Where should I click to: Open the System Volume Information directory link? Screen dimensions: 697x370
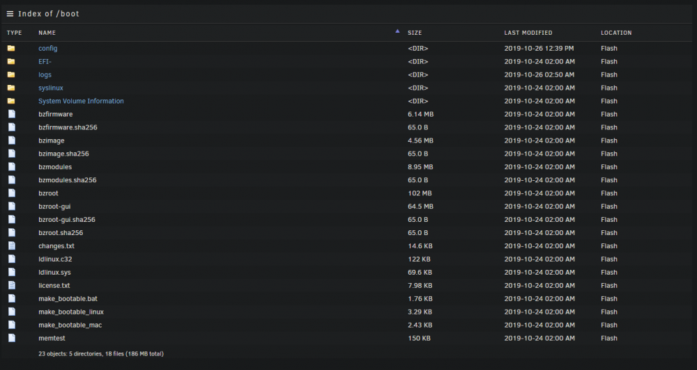(81, 101)
